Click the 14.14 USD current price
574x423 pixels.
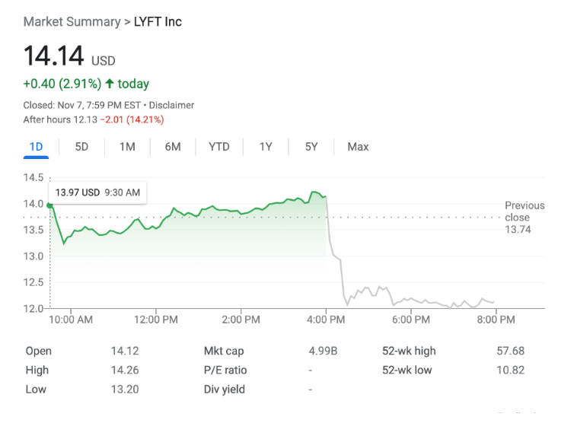coord(53,56)
